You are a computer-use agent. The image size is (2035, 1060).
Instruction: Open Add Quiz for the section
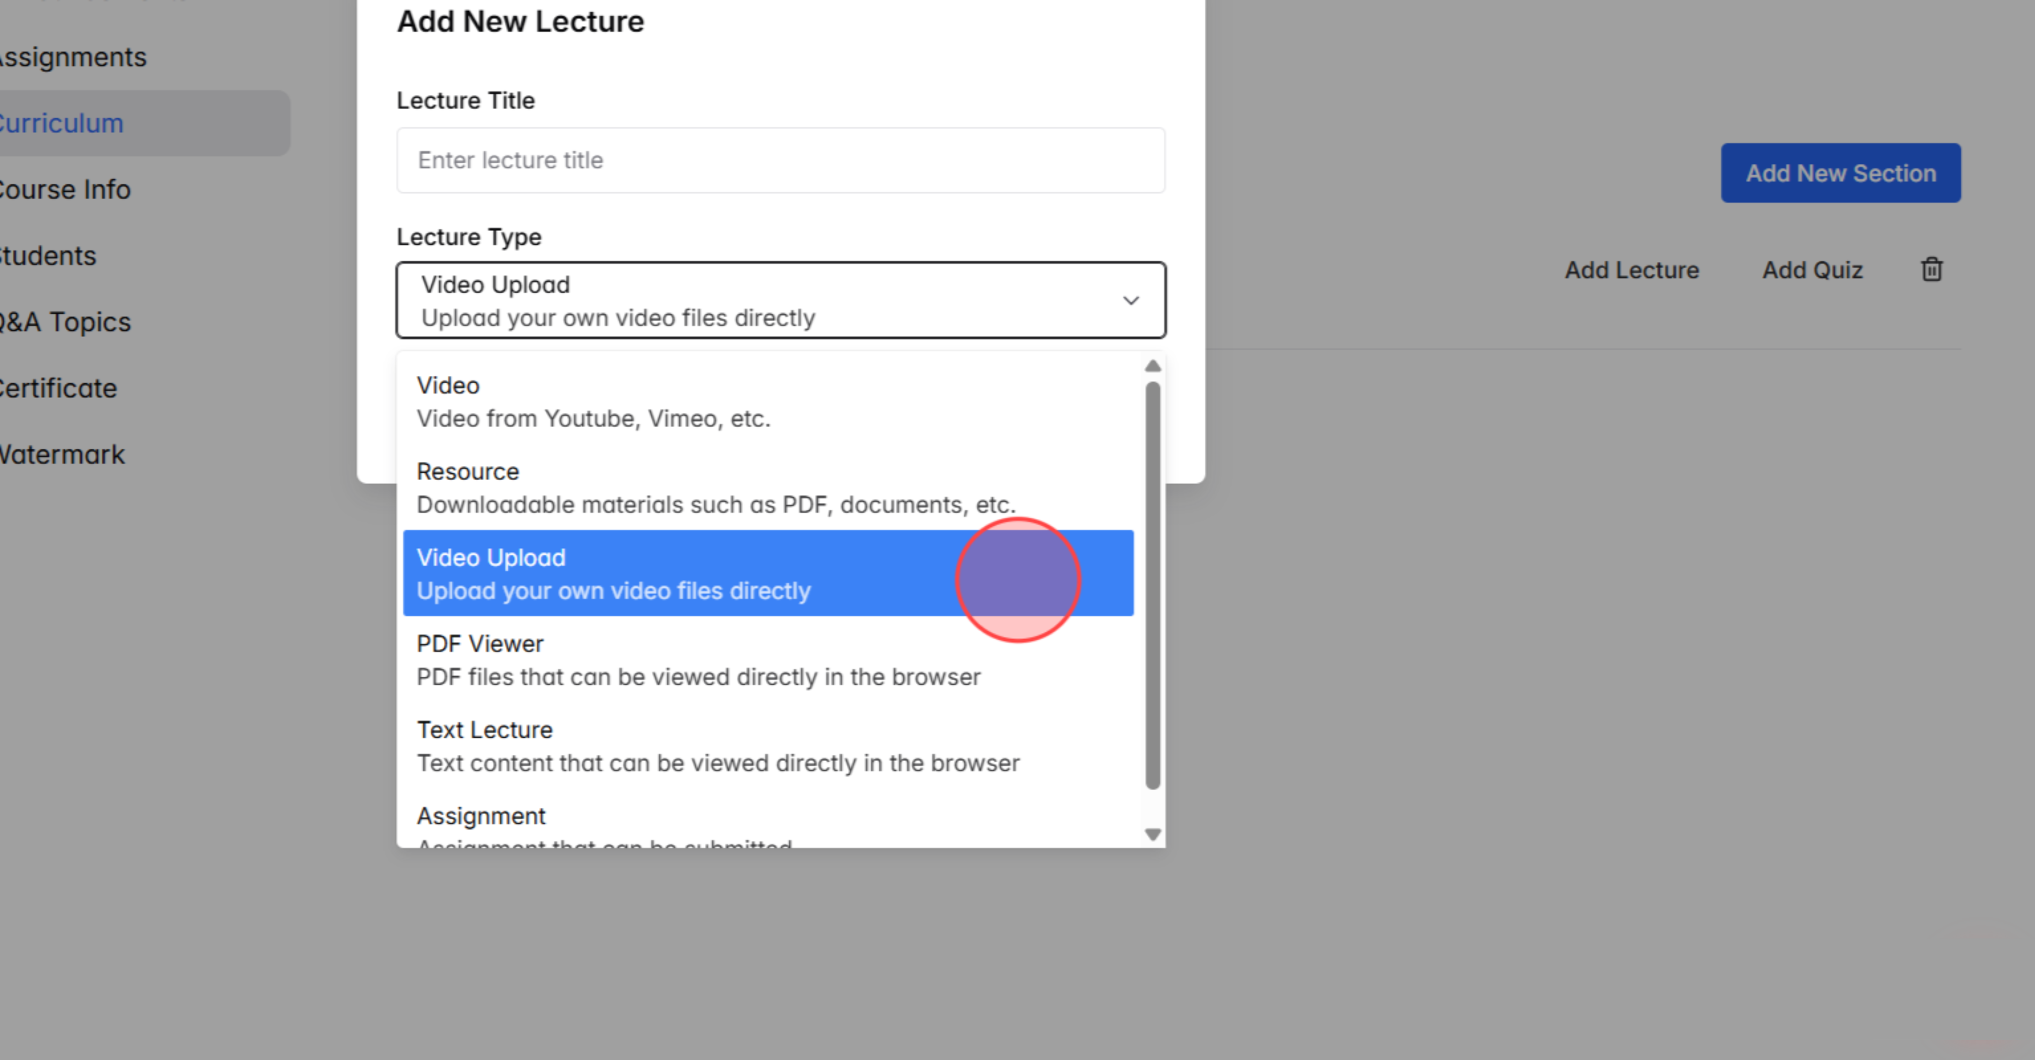[x=1812, y=269]
